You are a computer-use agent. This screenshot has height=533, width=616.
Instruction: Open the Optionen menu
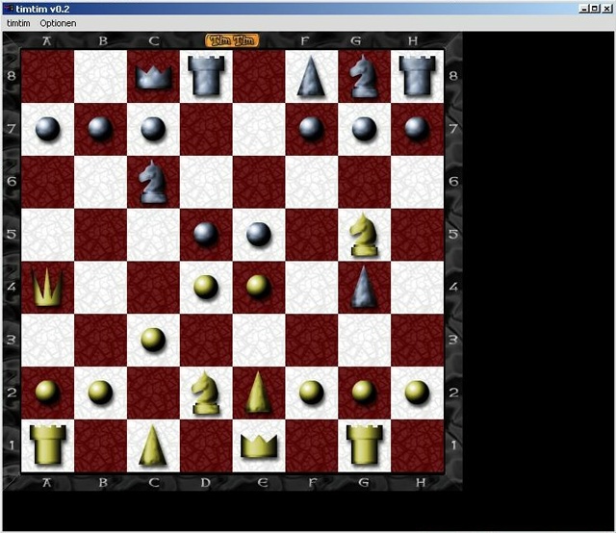click(x=58, y=23)
